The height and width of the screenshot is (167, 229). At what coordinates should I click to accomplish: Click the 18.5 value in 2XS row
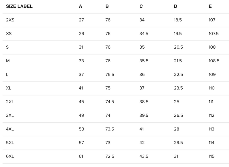[178, 20]
